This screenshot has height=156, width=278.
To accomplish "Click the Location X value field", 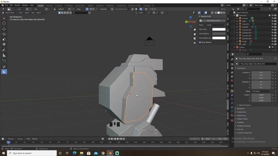I will 261,72.
